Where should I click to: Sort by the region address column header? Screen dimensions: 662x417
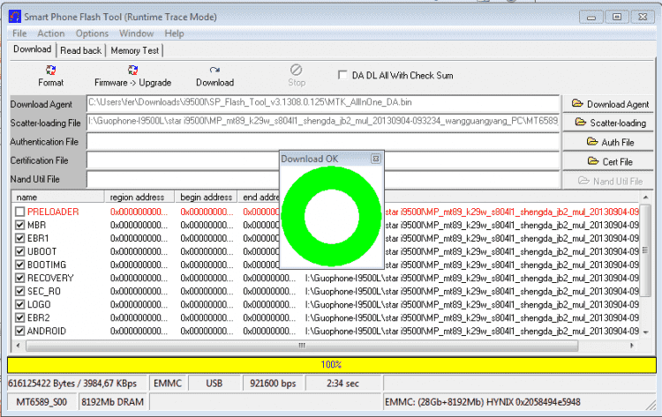coord(139,197)
